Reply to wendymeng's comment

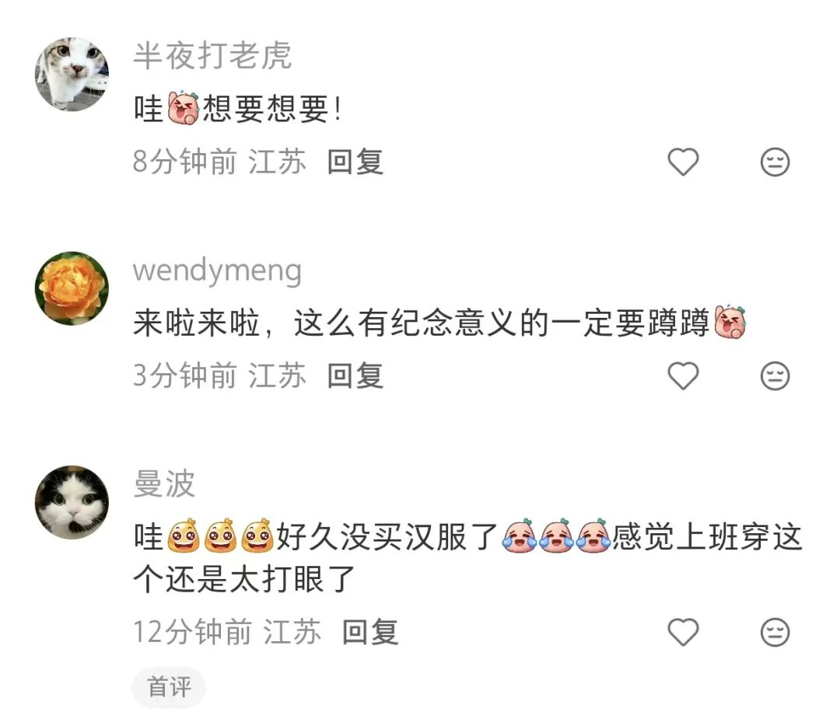point(355,376)
